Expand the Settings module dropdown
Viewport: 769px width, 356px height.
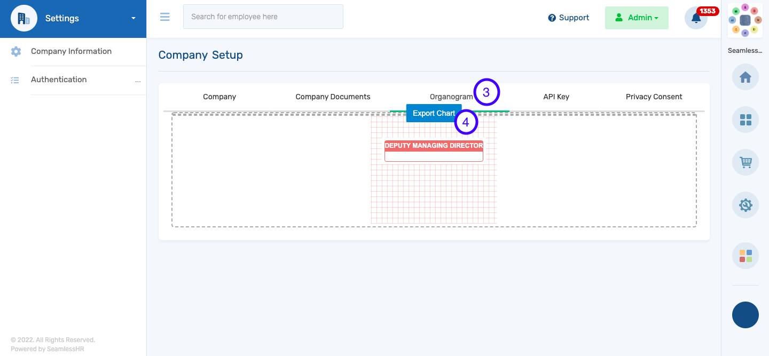click(133, 19)
